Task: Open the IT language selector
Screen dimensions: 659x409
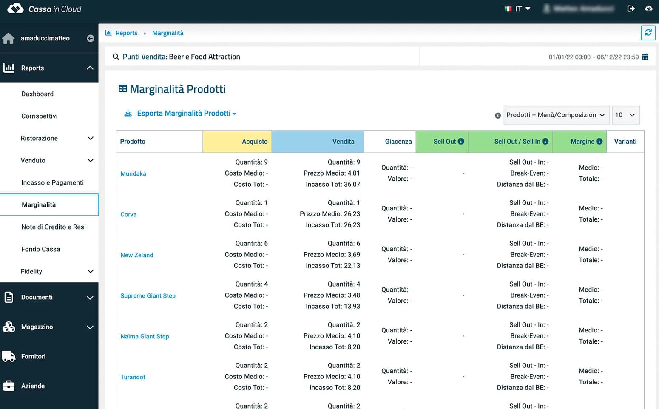Action: (x=517, y=9)
